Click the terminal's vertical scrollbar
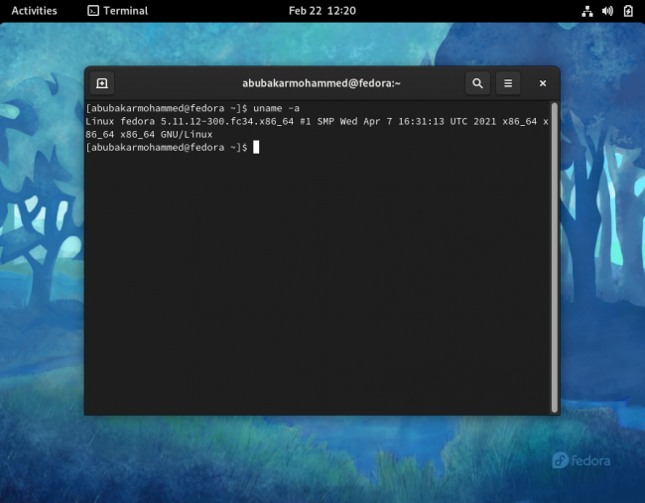Viewport: 645px width, 503px height. pos(554,258)
